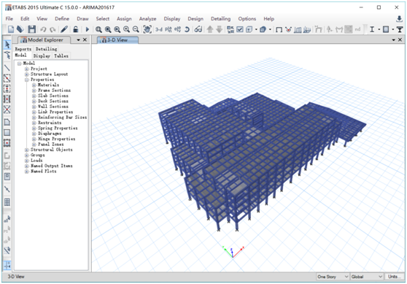Click the restore full view zoom icon

(x=108, y=30)
